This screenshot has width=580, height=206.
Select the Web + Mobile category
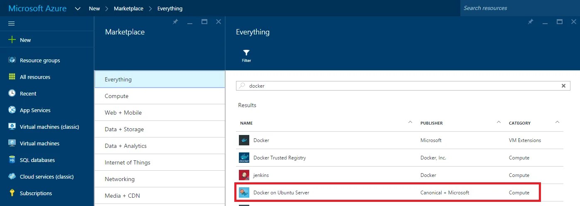(x=160, y=113)
